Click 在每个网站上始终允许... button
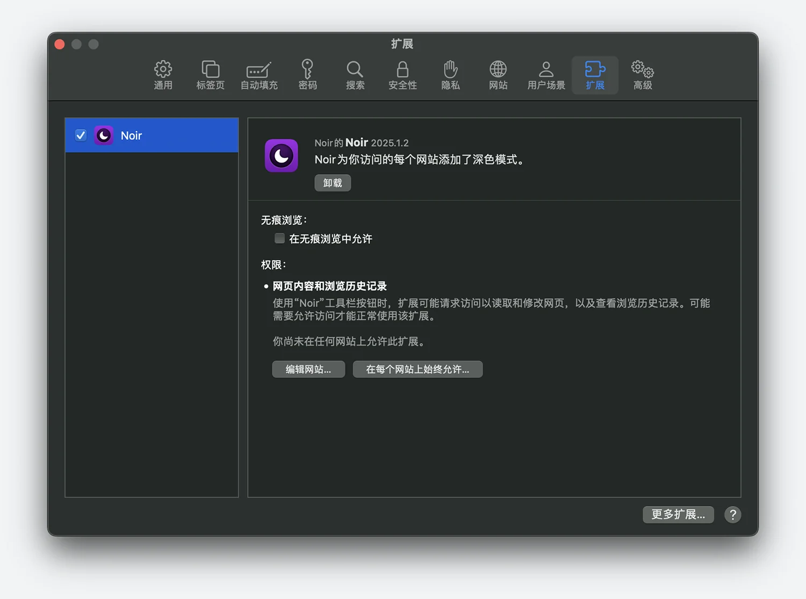Image resolution: width=806 pixels, height=599 pixels. (x=418, y=369)
